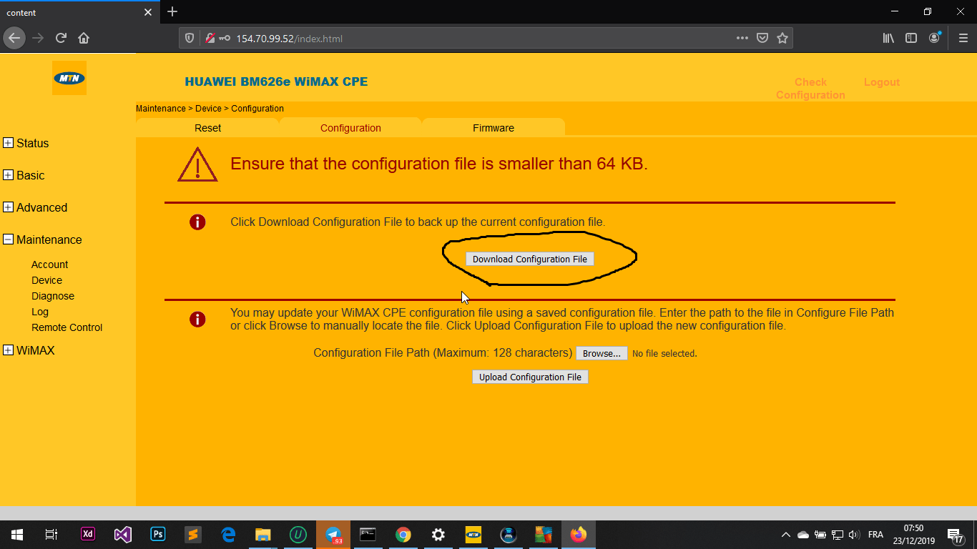
Task: Show hidden system tray icons chevron
Action: click(785, 535)
